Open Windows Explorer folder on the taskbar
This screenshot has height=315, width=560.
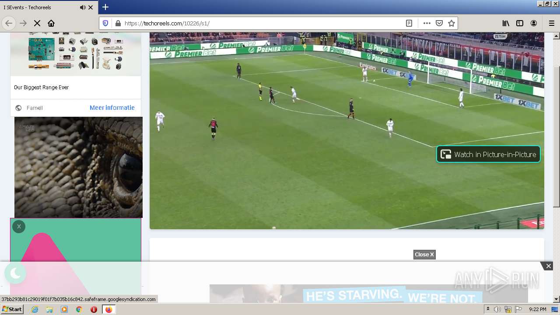click(x=49, y=309)
